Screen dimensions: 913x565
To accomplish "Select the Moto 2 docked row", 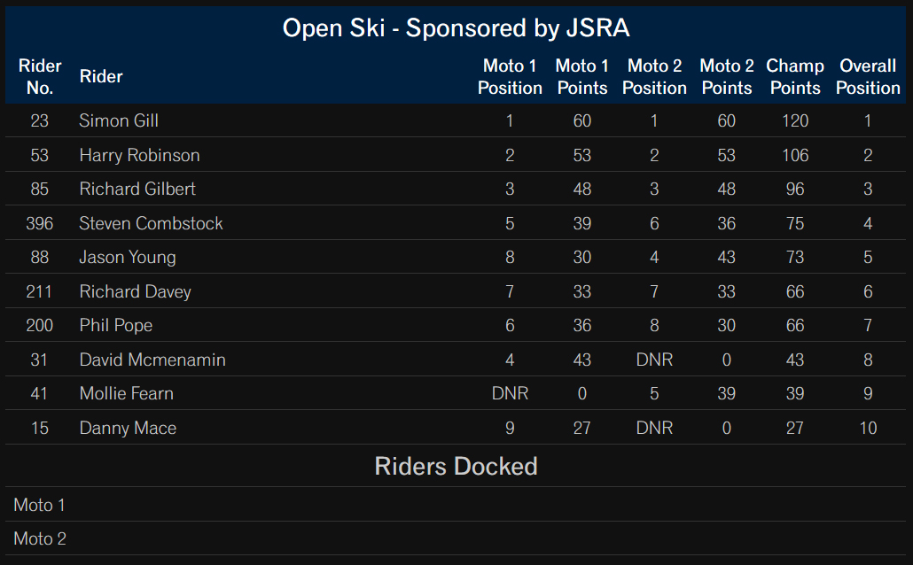I will click(x=456, y=538).
